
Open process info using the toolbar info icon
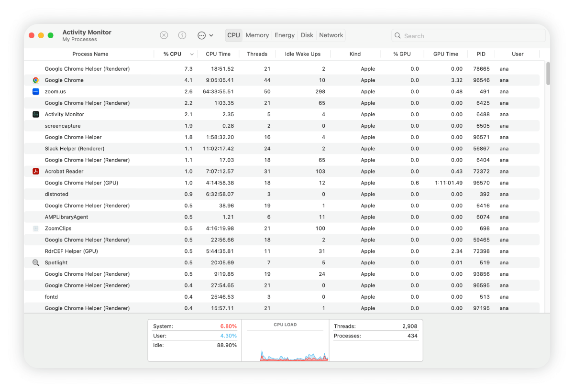coord(182,35)
